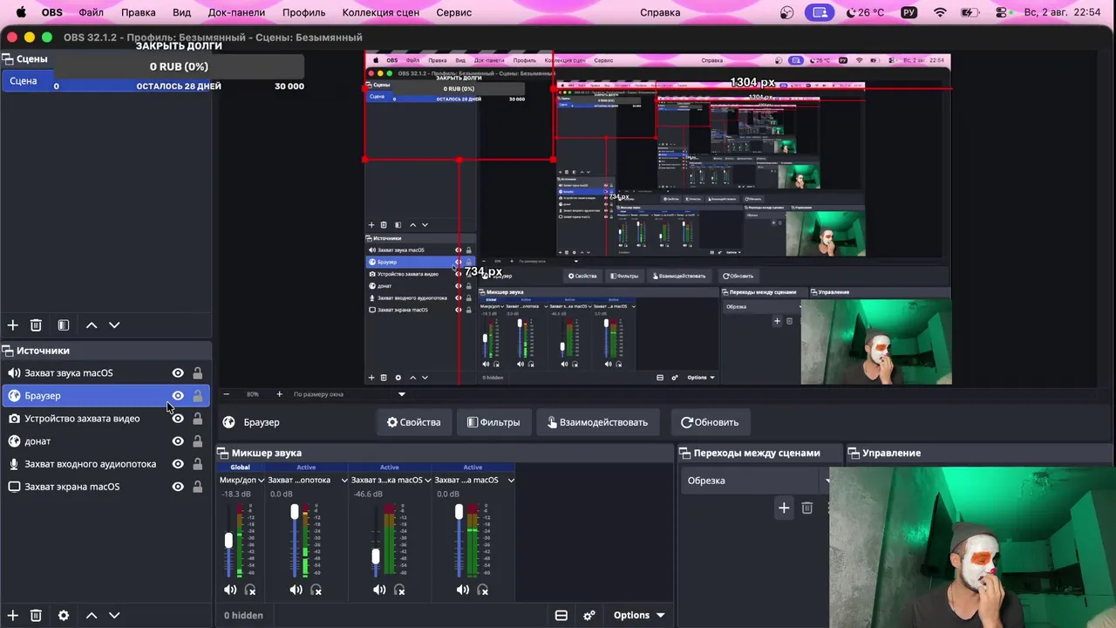Toggle monitoring on fourth channel Захват ...а macOS
Image resolution: width=1116 pixels, height=628 pixels.
point(483,590)
